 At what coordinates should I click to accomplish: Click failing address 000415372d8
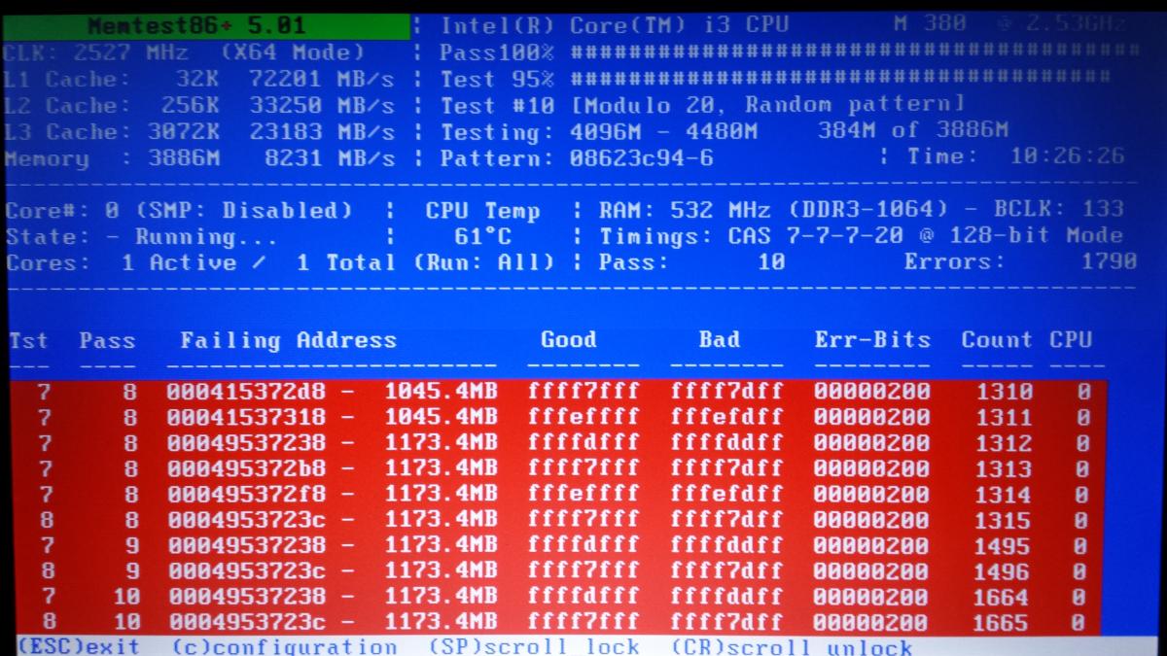click(246, 392)
